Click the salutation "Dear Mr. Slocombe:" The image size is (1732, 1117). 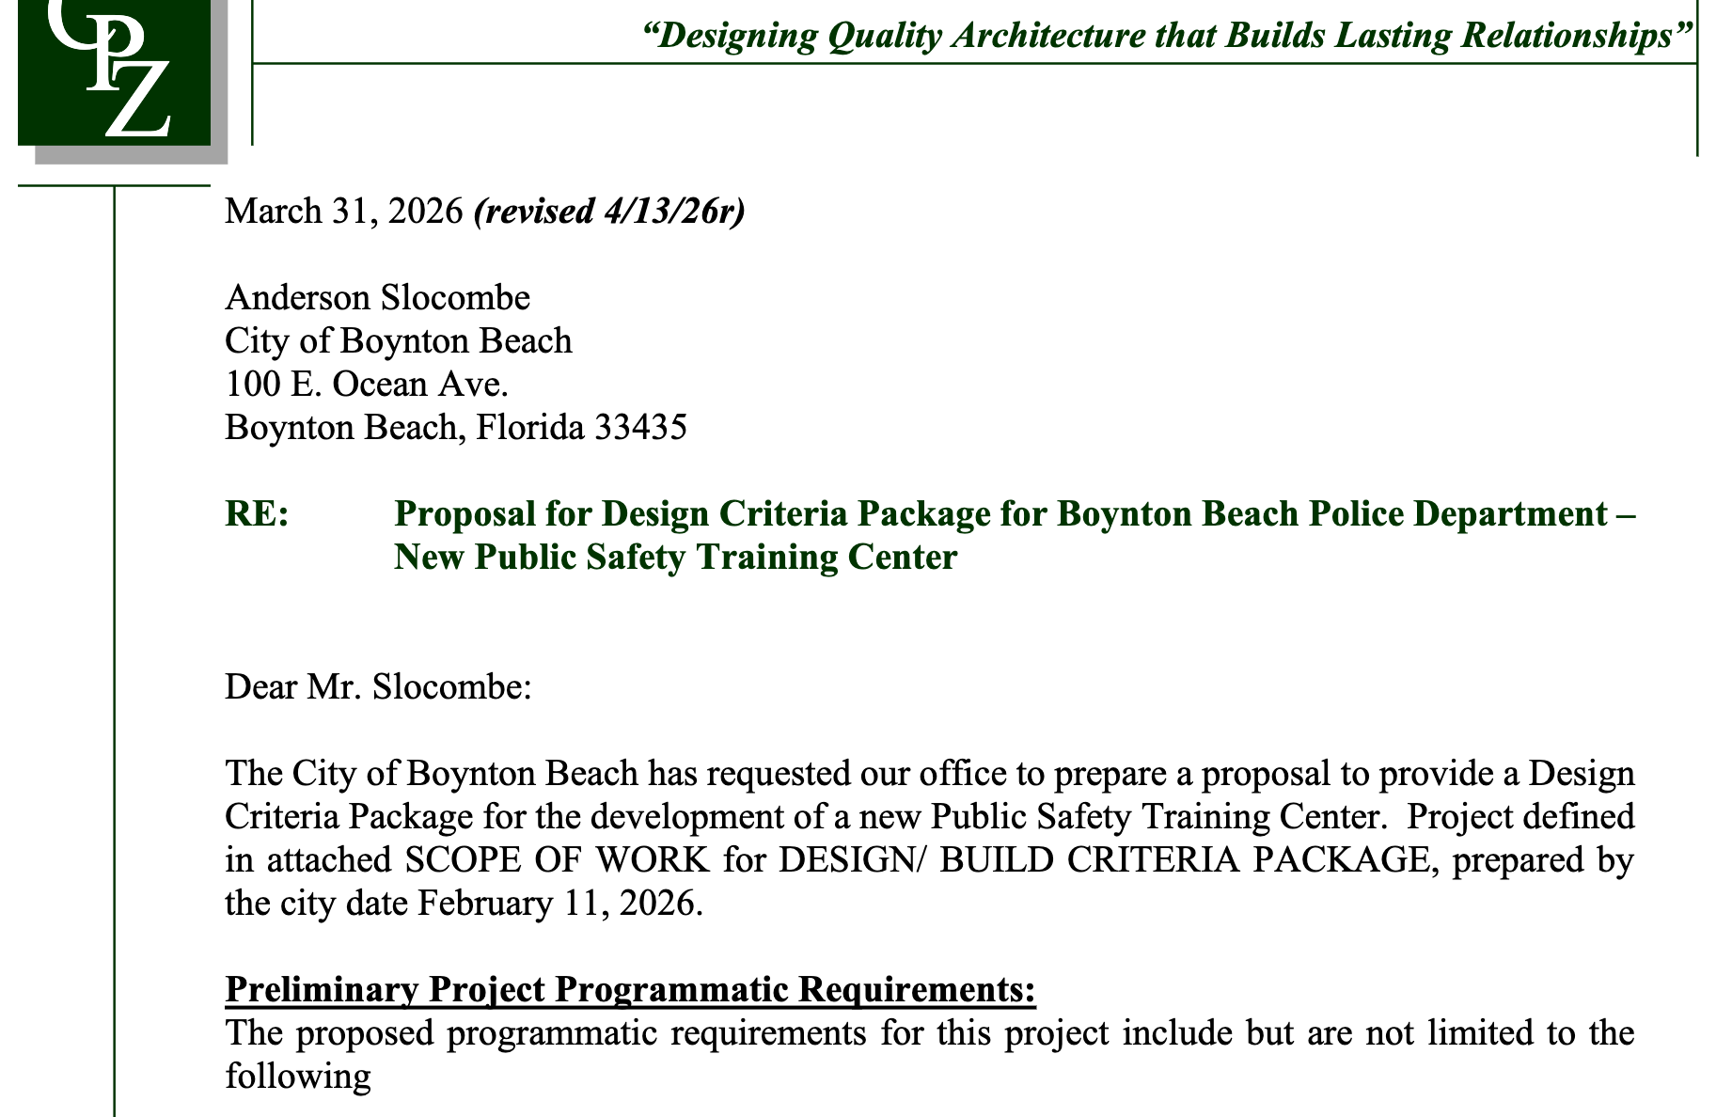[379, 686]
